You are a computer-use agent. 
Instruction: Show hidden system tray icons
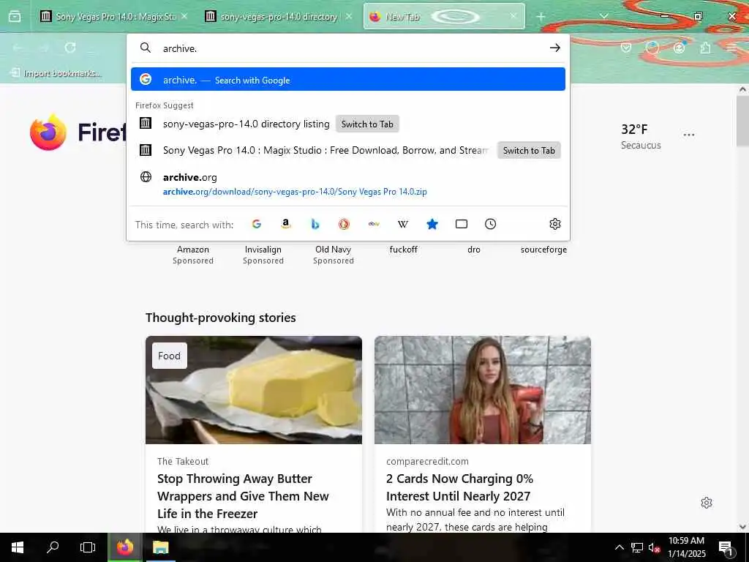[x=619, y=547]
